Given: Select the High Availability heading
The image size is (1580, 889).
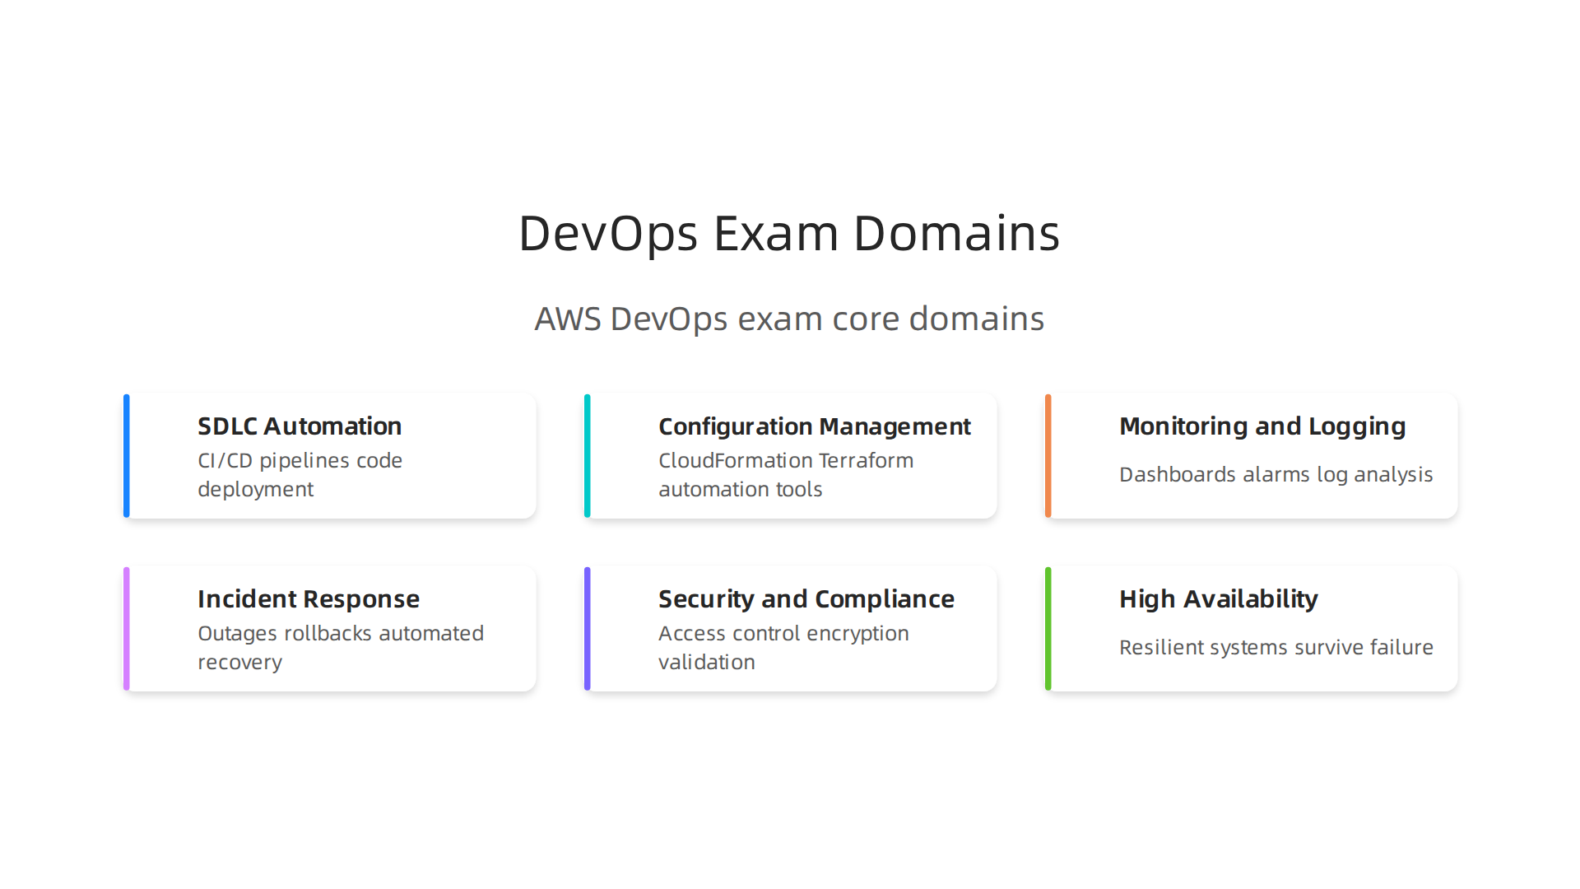Looking at the screenshot, I should [x=1219, y=600].
